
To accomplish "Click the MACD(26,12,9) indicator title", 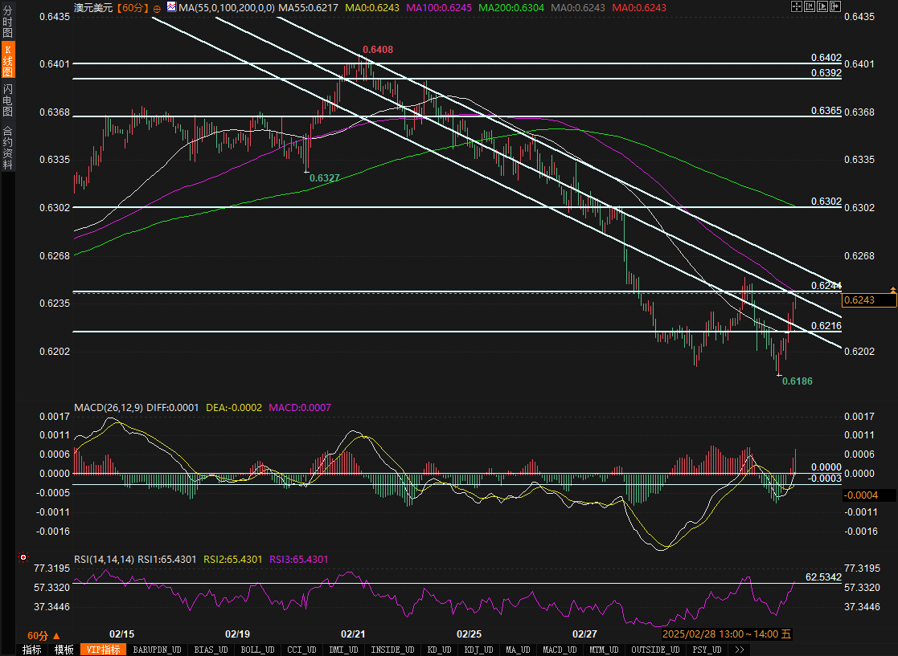I will pyautogui.click(x=108, y=408).
